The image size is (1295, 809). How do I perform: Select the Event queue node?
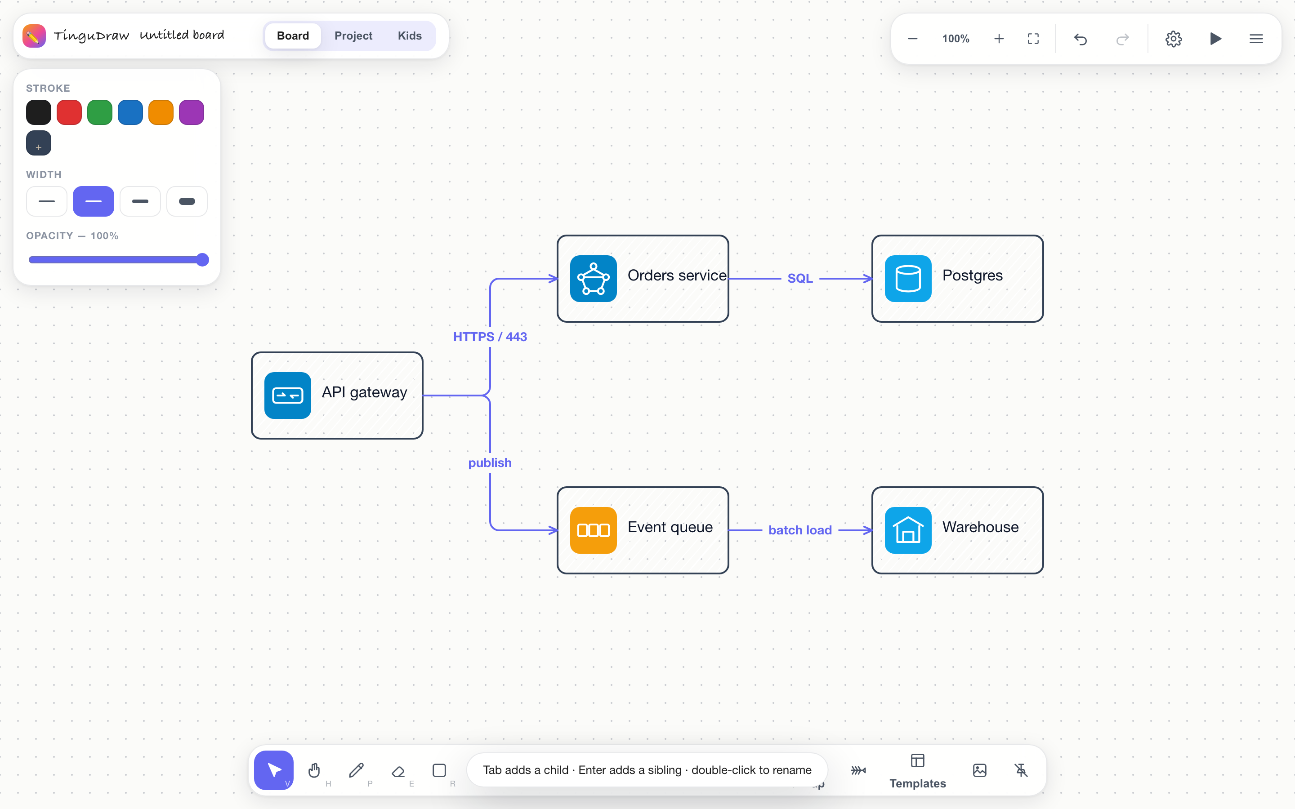643,530
